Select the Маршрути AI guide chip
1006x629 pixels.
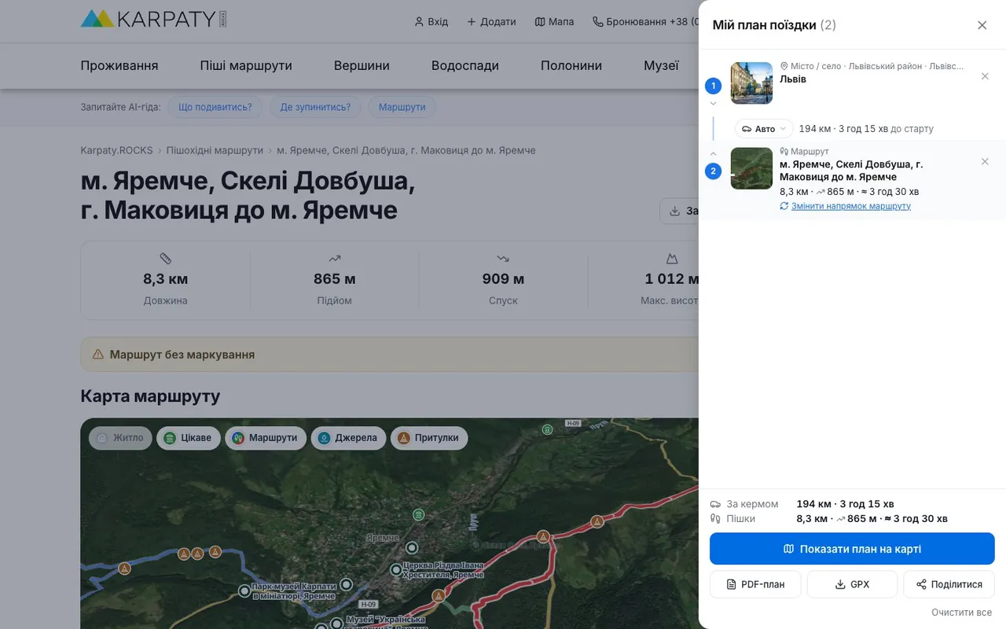[x=402, y=107]
